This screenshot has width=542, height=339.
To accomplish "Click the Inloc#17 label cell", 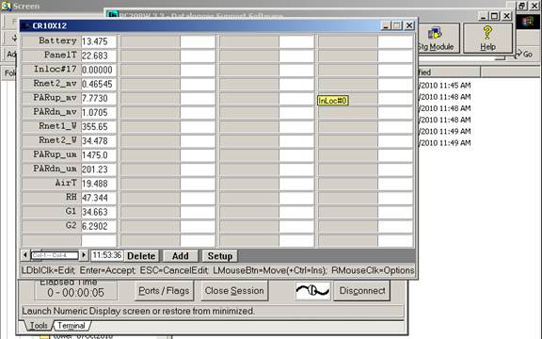I will point(52,70).
